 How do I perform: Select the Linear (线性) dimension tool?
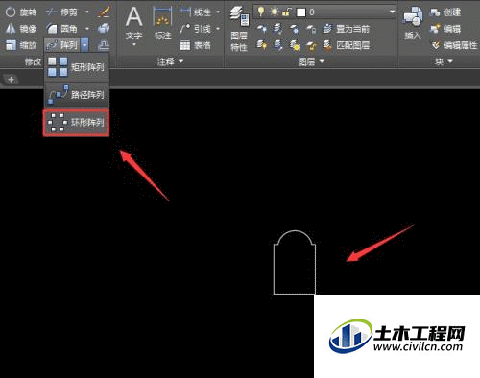tap(195, 12)
